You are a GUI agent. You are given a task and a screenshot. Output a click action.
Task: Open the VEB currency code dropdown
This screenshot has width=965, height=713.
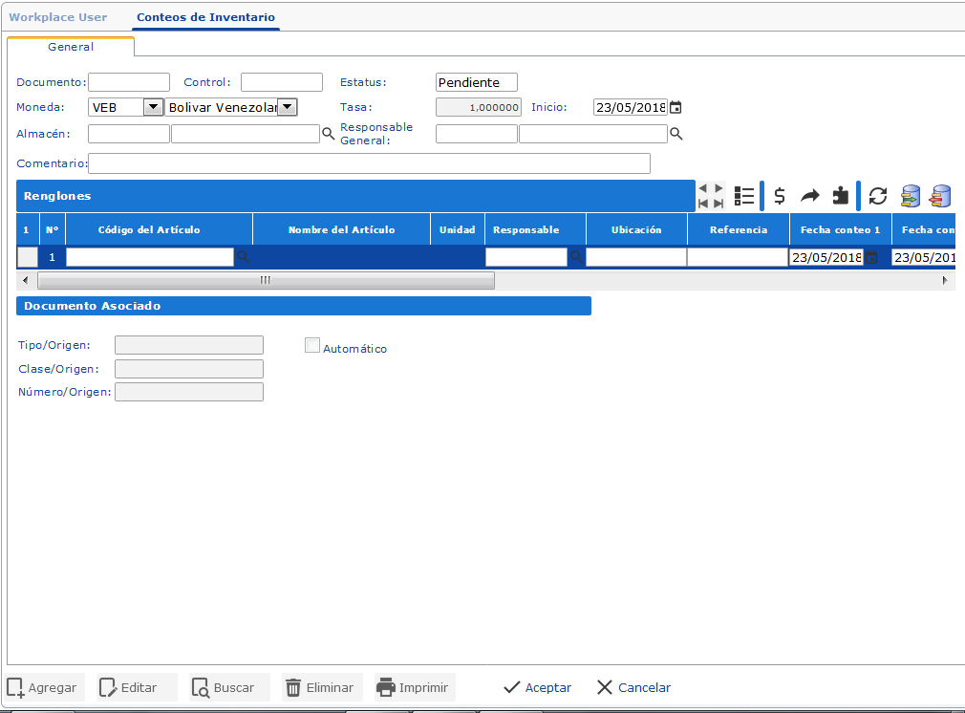[x=153, y=107]
